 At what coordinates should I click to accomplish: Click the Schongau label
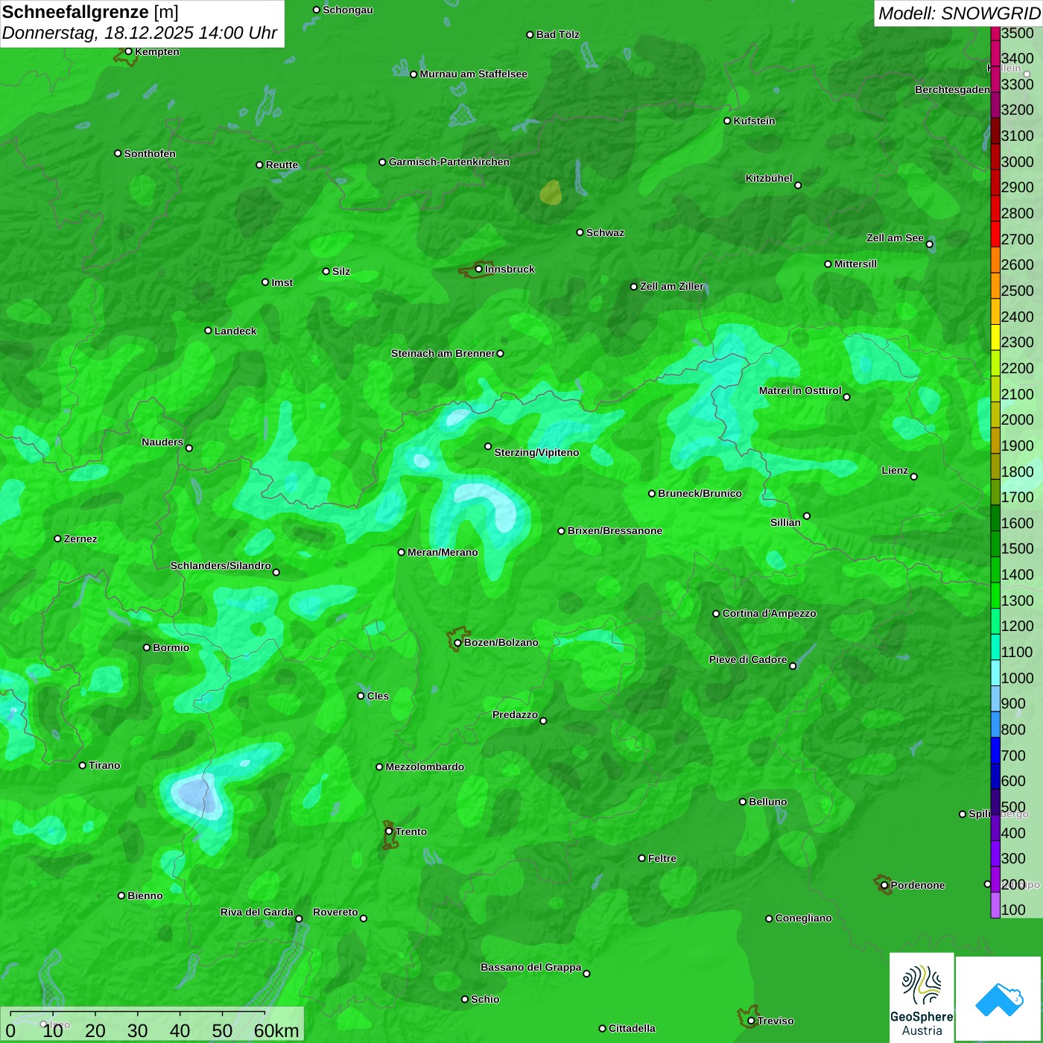tap(347, 10)
